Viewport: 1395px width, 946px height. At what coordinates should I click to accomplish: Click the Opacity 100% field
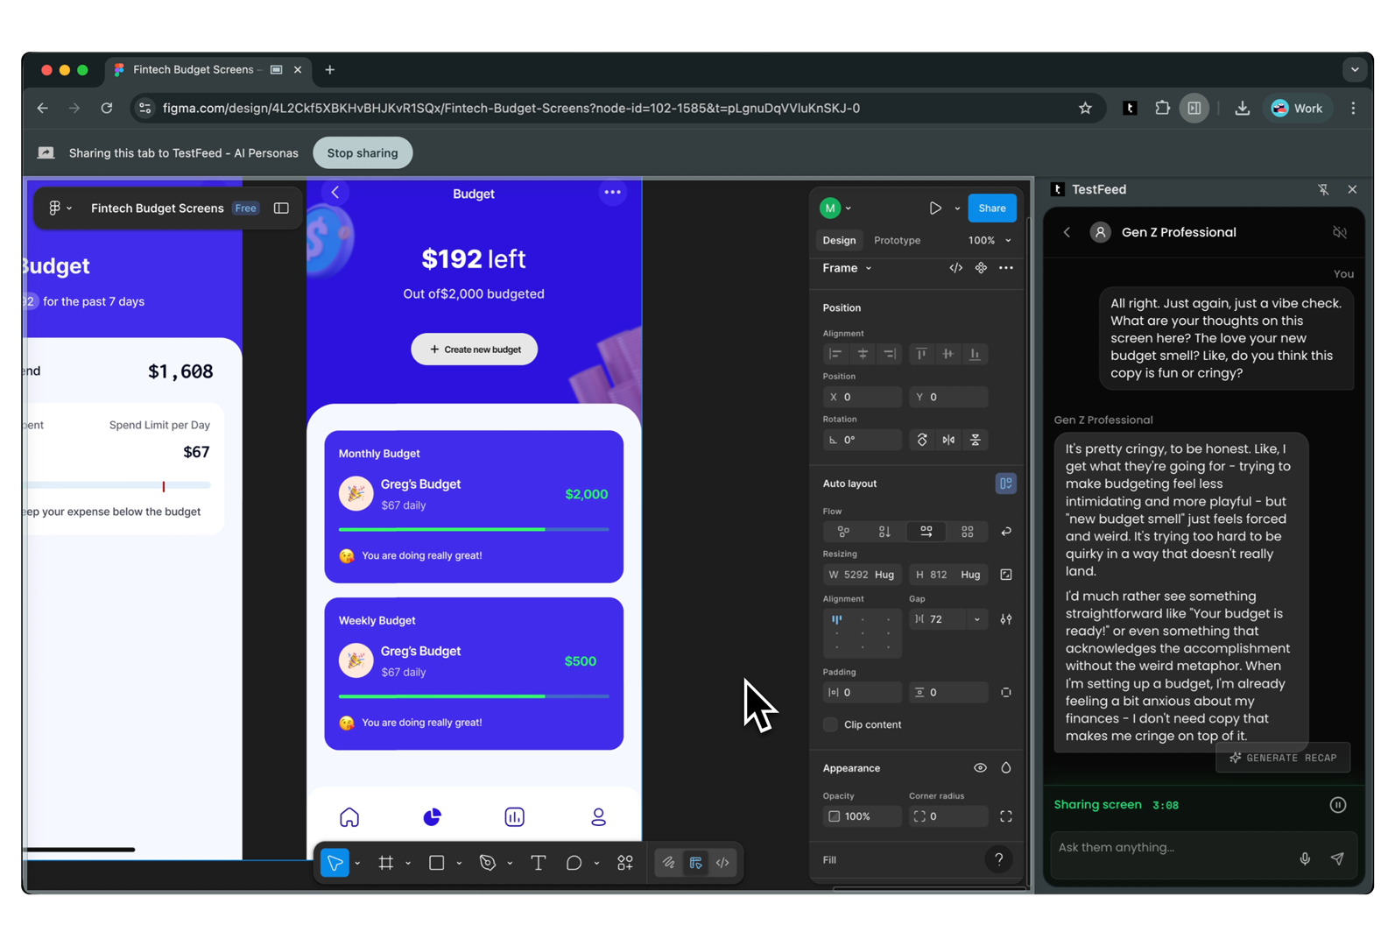(x=863, y=816)
